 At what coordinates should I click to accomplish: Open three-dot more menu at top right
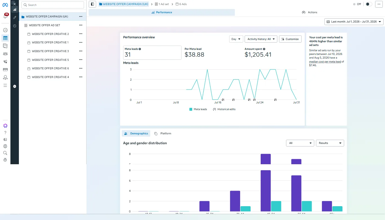click(379, 4)
